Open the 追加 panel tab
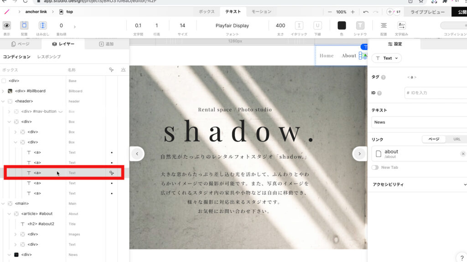The image size is (467, 262). (106, 44)
